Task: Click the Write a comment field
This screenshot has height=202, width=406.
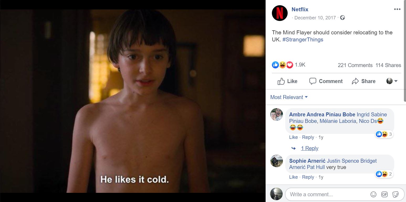Action: point(328,194)
